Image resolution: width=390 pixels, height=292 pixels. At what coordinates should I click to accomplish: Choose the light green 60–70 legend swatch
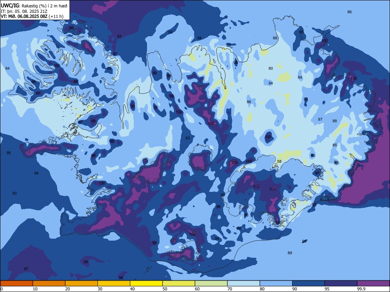click(211, 283)
